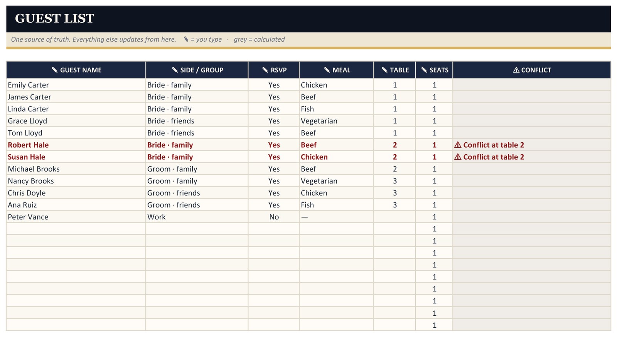Click the dash meal cell for Peter Vance
Image resolution: width=617 pixels, height=337 pixels.
pyautogui.click(x=336, y=217)
